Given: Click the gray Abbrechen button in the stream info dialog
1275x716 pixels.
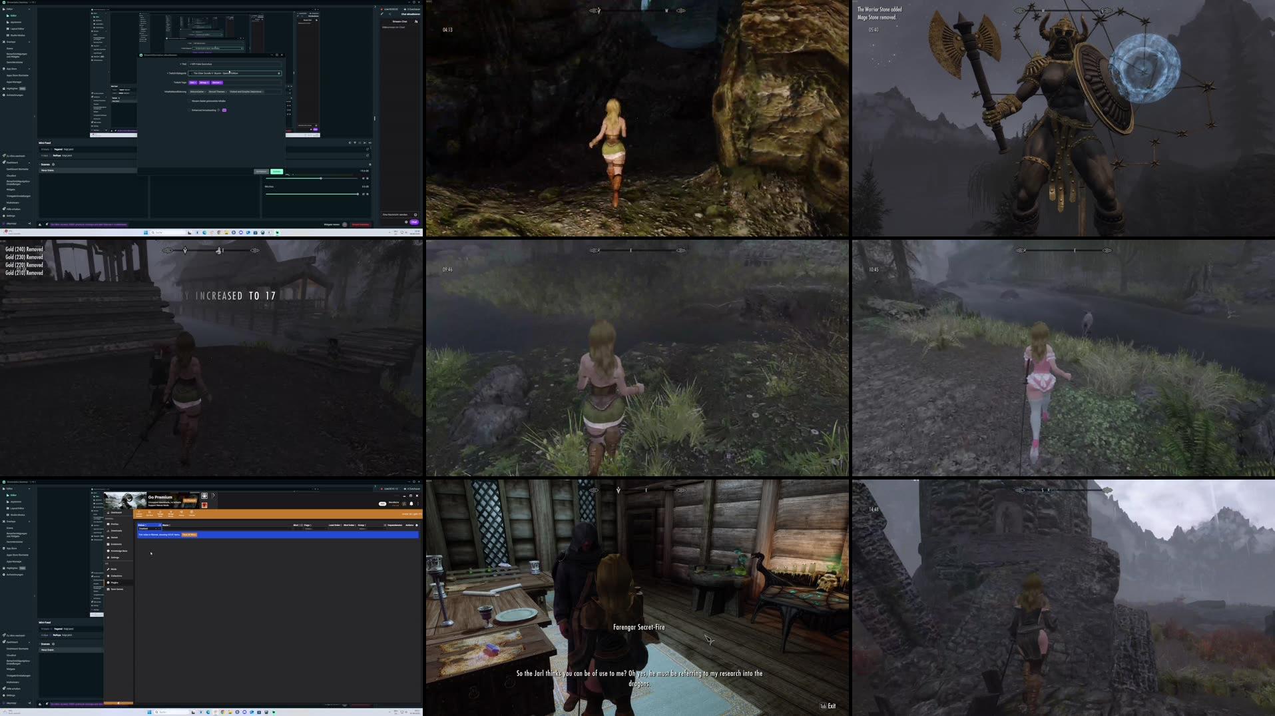Looking at the screenshot, I should (x=261, y=171).
